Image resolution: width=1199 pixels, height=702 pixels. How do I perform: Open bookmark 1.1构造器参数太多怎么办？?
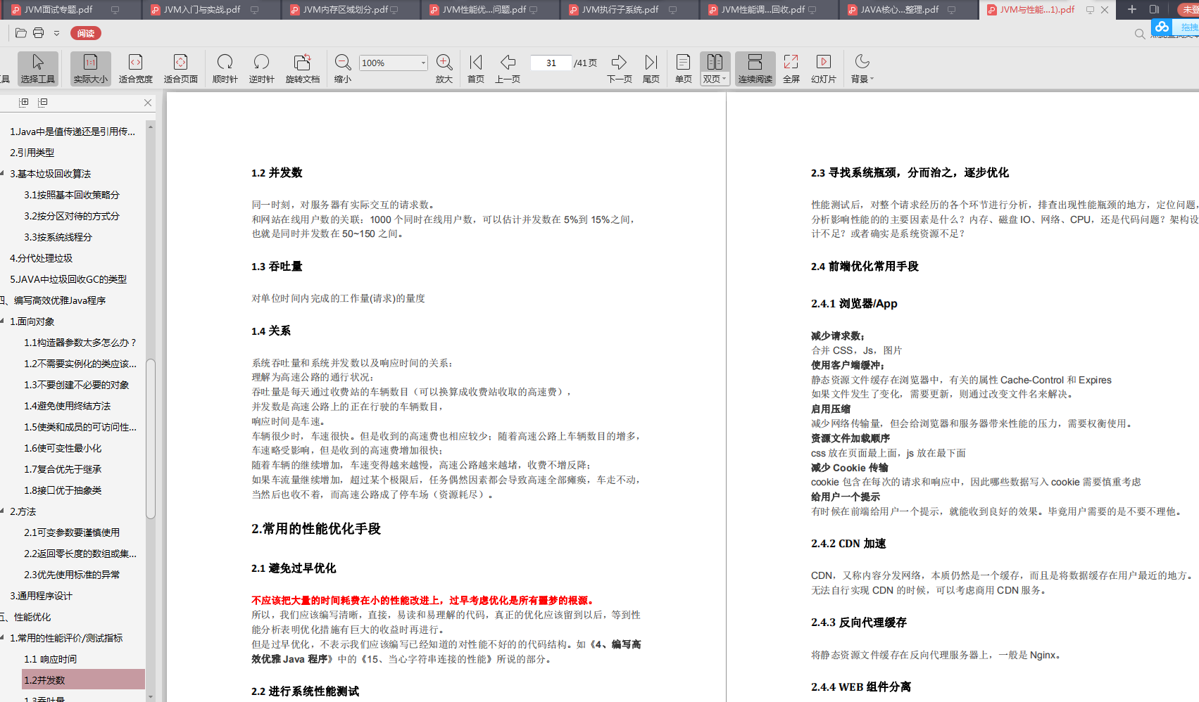80,343
